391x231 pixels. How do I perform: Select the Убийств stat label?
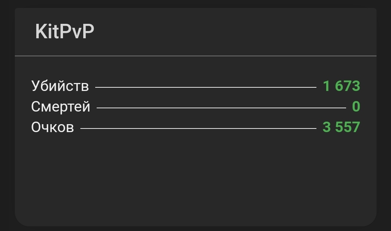pos(60,86)
